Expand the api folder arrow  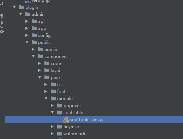27,21
